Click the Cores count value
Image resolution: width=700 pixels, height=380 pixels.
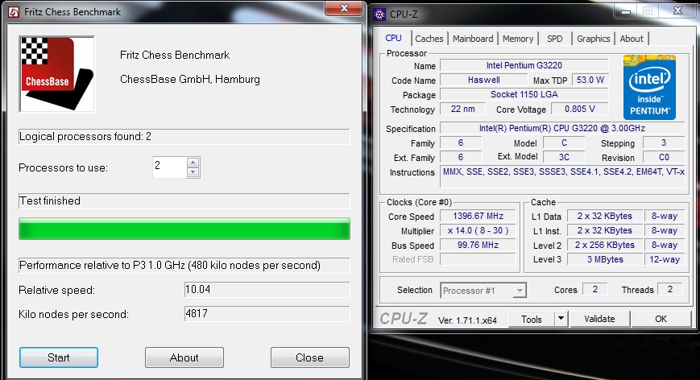(x=594, y=290)
